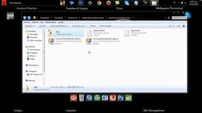Click the Grabar button
The width and height of the screenshot is (202, 113).
93,26
